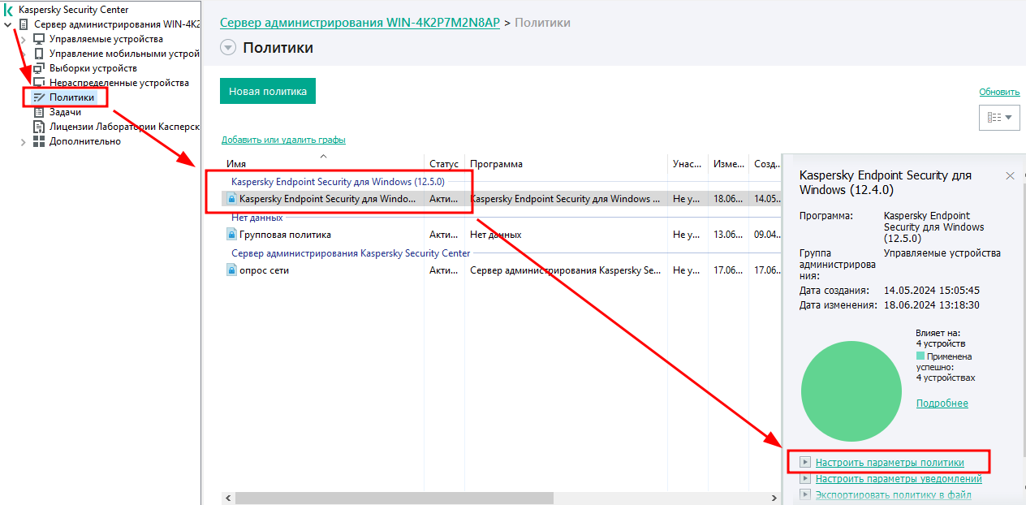Collapse the Сервер администрирования tree node

pyautogui.click(x=8, y=24)
